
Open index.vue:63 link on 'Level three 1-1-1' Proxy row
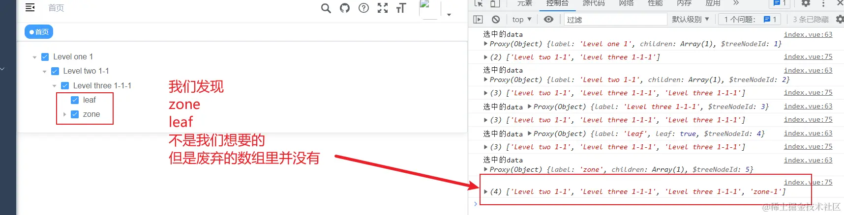coord(808,106)
